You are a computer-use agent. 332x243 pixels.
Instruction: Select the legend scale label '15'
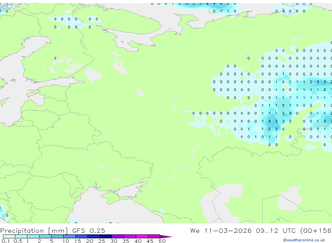coord(78,241)
